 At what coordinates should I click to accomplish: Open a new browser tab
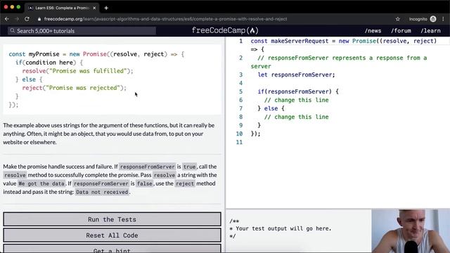coord(106,8)
